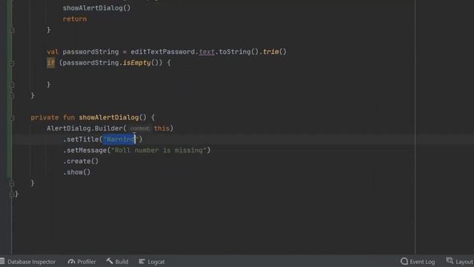Open the Database Inspector tool window
Screen dimensions: 474x267
click(28, 262)
